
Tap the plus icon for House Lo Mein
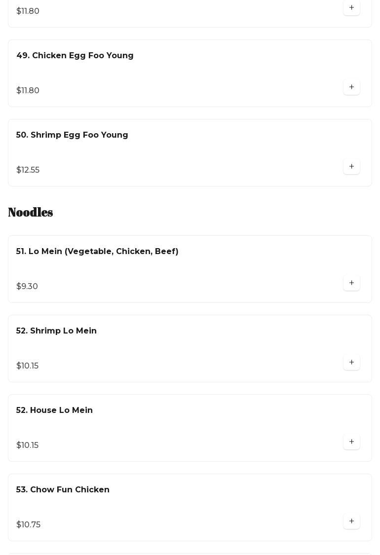(351, 442)
